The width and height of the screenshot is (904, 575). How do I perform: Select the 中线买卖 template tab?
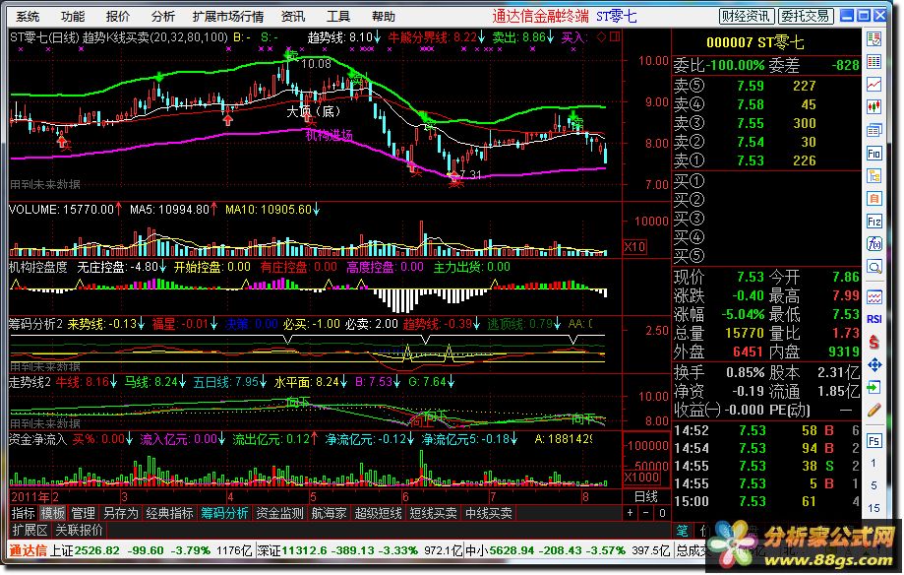click(488, 513)
